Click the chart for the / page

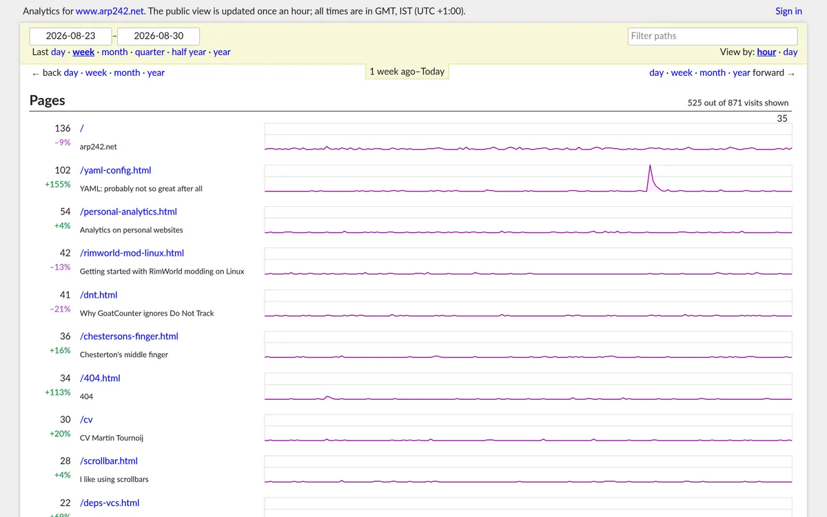click(528, 137)
